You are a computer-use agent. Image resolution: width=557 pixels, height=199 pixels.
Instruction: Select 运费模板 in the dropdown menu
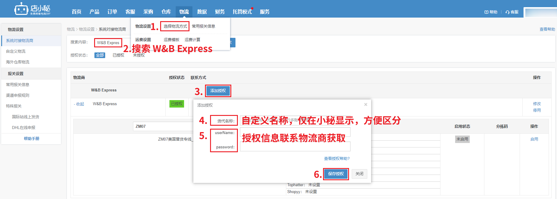pyautogui.click(x=172, y=40)
